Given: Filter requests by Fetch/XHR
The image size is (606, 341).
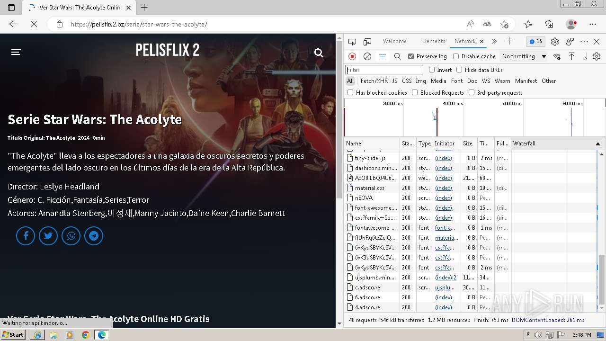Looking at the screenshot, I should (374, 81).
